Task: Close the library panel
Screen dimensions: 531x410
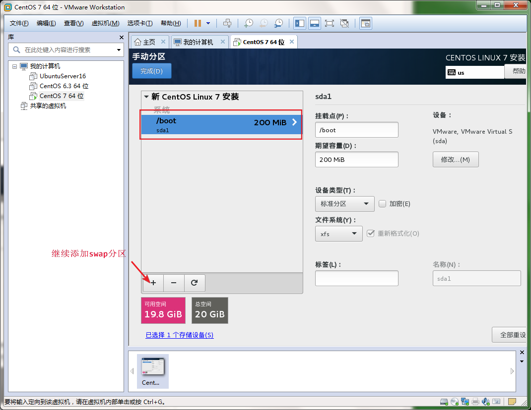Action: click(x=122, y=37)
